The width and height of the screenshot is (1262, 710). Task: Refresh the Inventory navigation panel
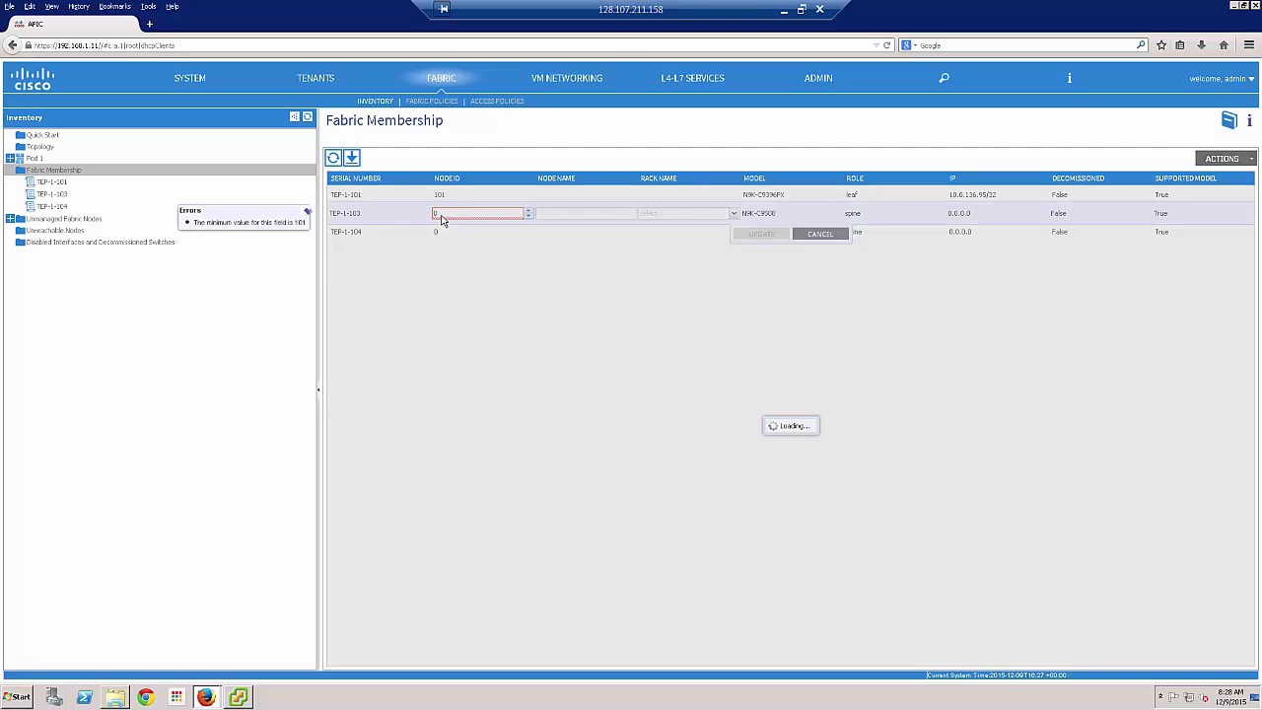point(308,117)
